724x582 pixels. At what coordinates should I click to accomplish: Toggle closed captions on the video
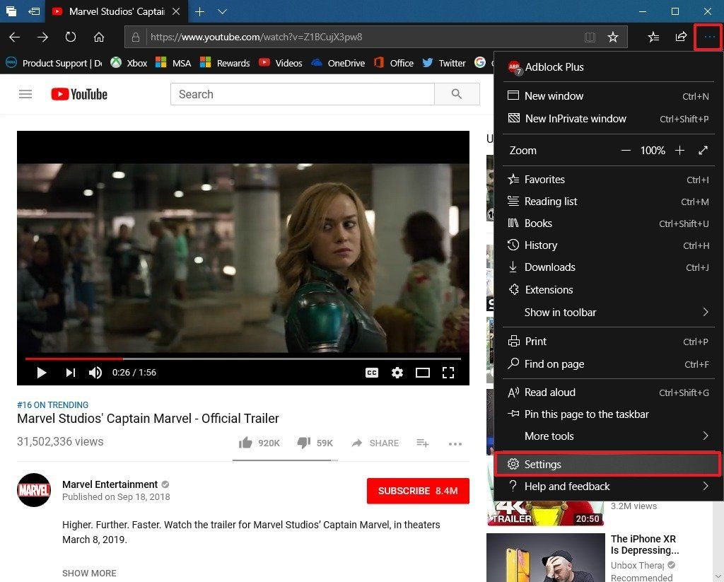(371, 372)
